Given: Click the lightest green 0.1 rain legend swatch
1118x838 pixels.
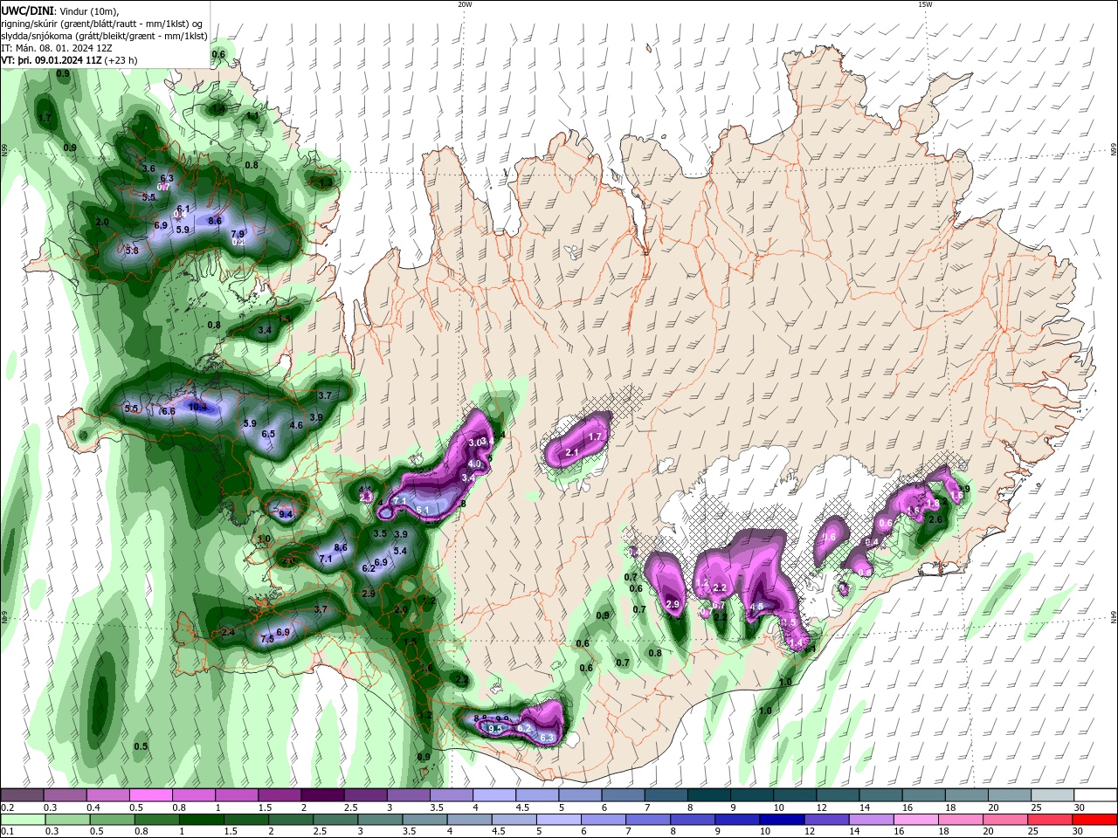Looking at the screenshot, I should pos(23,820).
